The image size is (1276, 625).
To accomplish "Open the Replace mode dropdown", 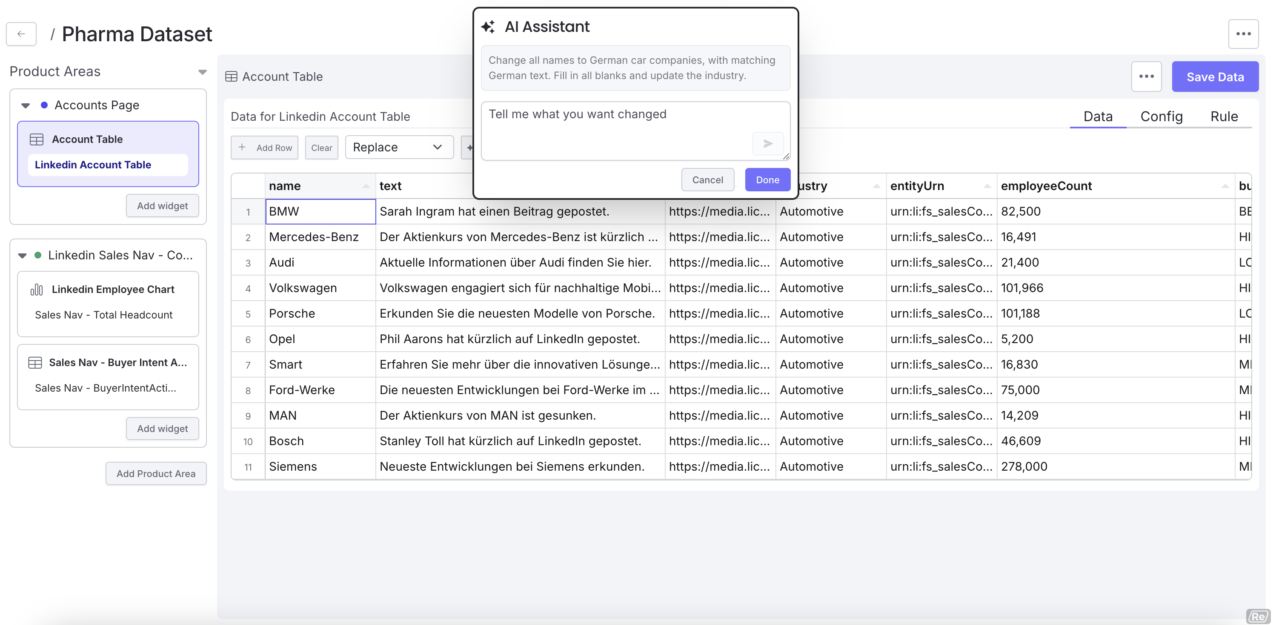I will (399, 148).
